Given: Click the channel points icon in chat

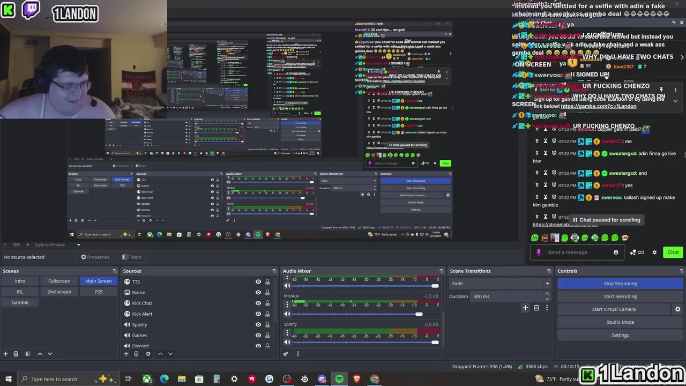Looking at the screenshot, I should (x=633, y=253).
